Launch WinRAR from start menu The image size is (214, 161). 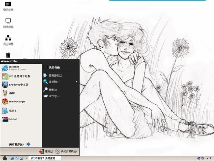pos(21,119)
